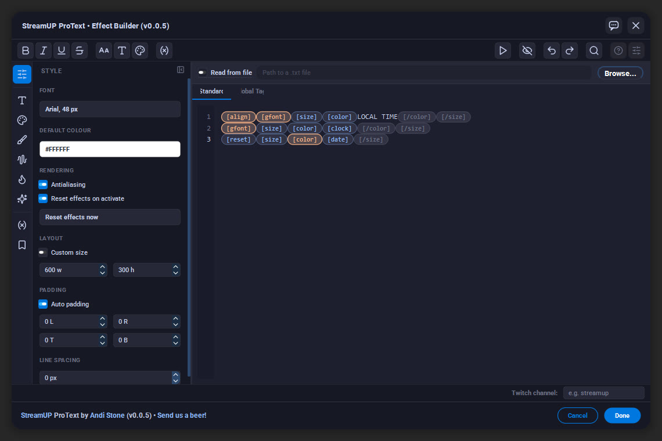Viewport: 662px width, 441px height.
Task: Open the variables (x) sidebar section
Action: (22, 225)
